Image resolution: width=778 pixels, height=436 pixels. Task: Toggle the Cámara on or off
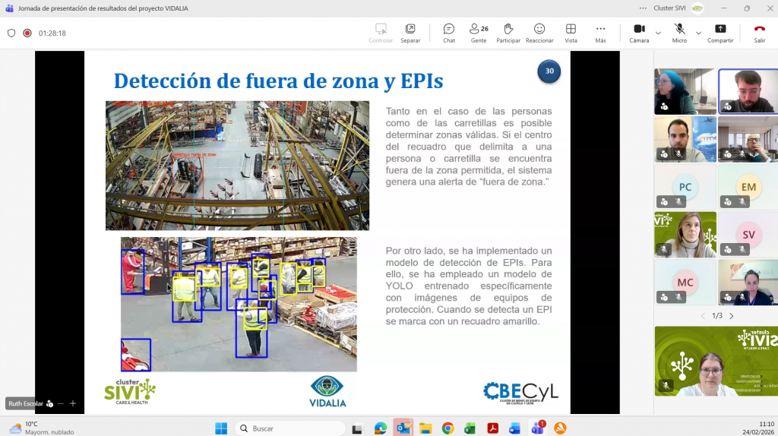tap(638, 33)
